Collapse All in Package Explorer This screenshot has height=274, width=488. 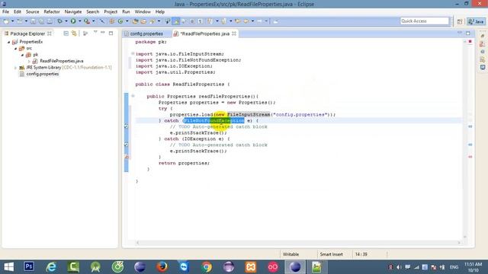point(66,33)
